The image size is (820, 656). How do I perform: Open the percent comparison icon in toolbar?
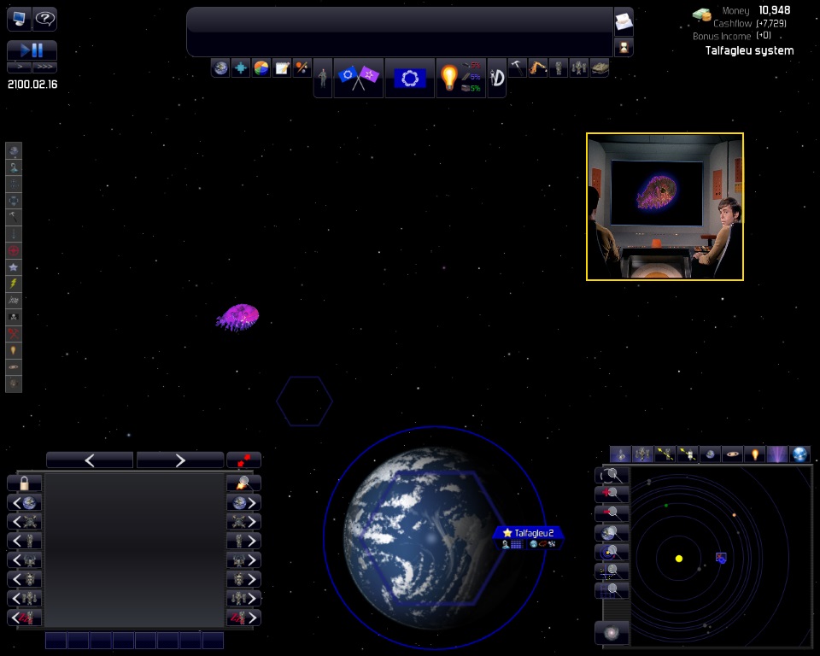[302, 68]
